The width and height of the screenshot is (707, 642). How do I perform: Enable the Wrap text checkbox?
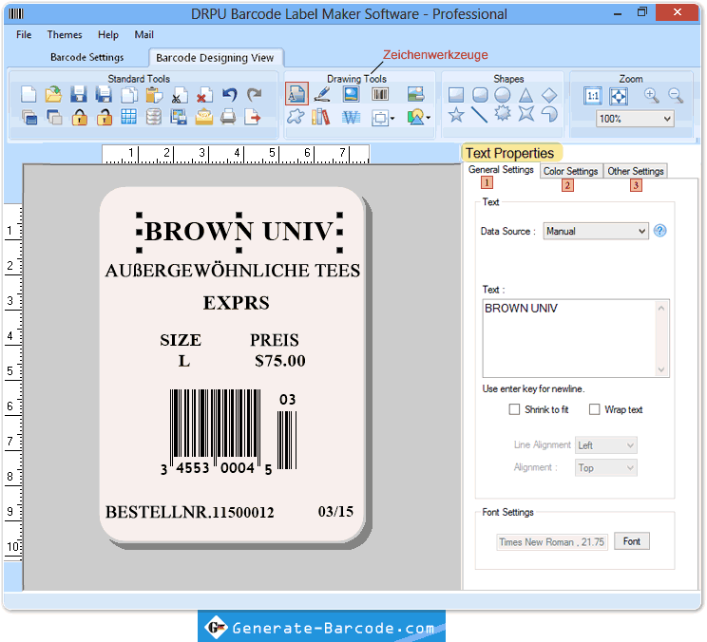(x=594, y=409)
